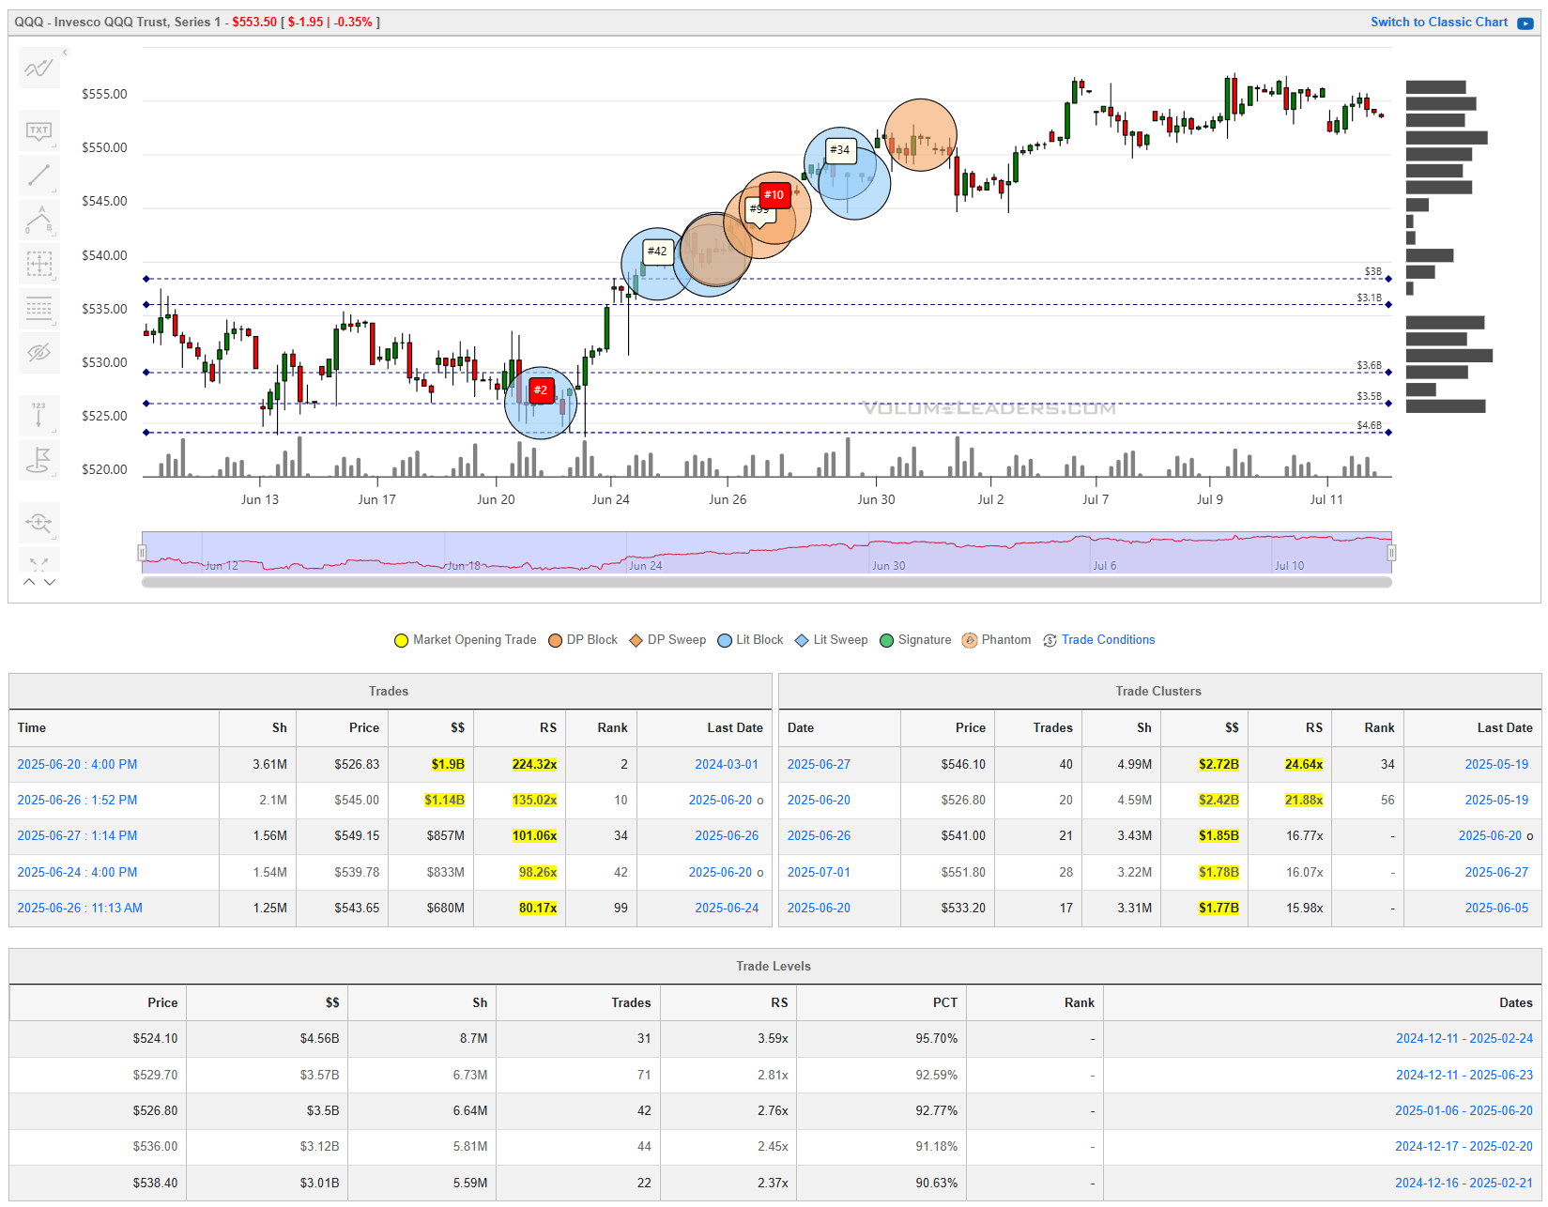This screenshot has width=1548, height=1207.
Task: Open last date 2024-03-01 in Trades
Action: (727, 764)
